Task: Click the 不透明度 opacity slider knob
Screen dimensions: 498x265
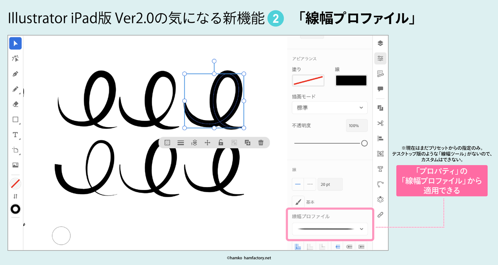Action: point(364,143)
